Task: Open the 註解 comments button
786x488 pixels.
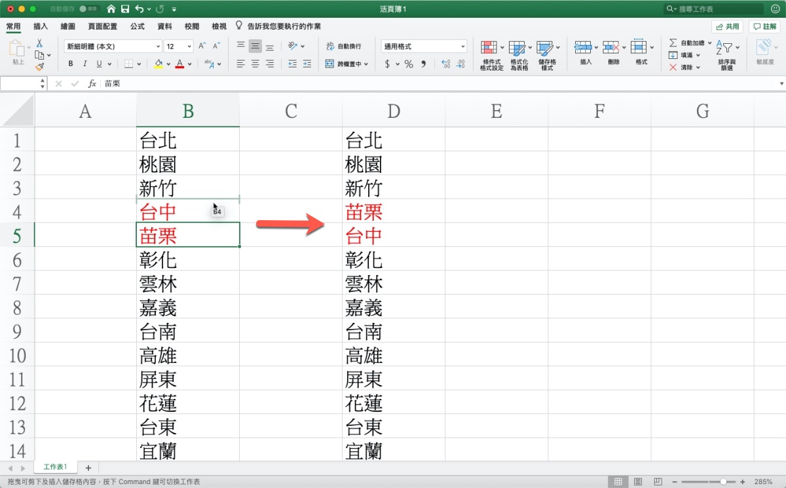Action: 765,26
